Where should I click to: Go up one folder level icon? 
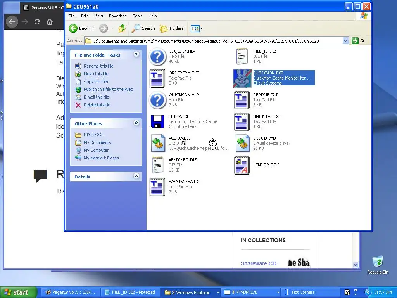pyautogui.click(x=122, y=28)
